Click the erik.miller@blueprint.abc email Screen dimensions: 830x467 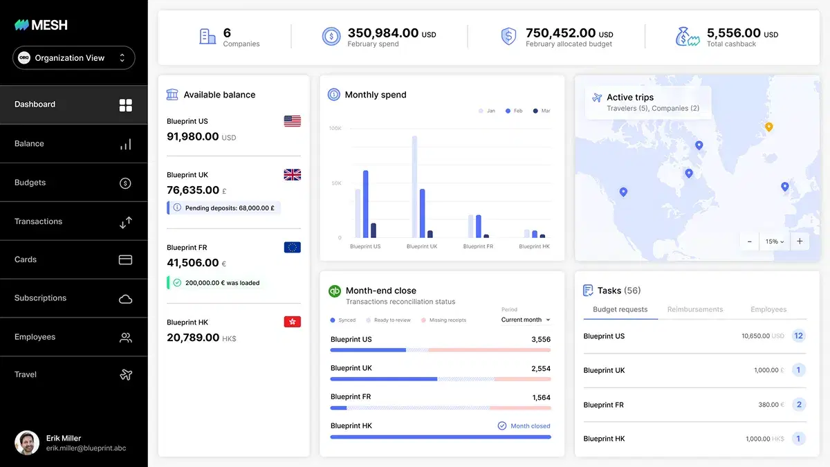tap(86, 448)
